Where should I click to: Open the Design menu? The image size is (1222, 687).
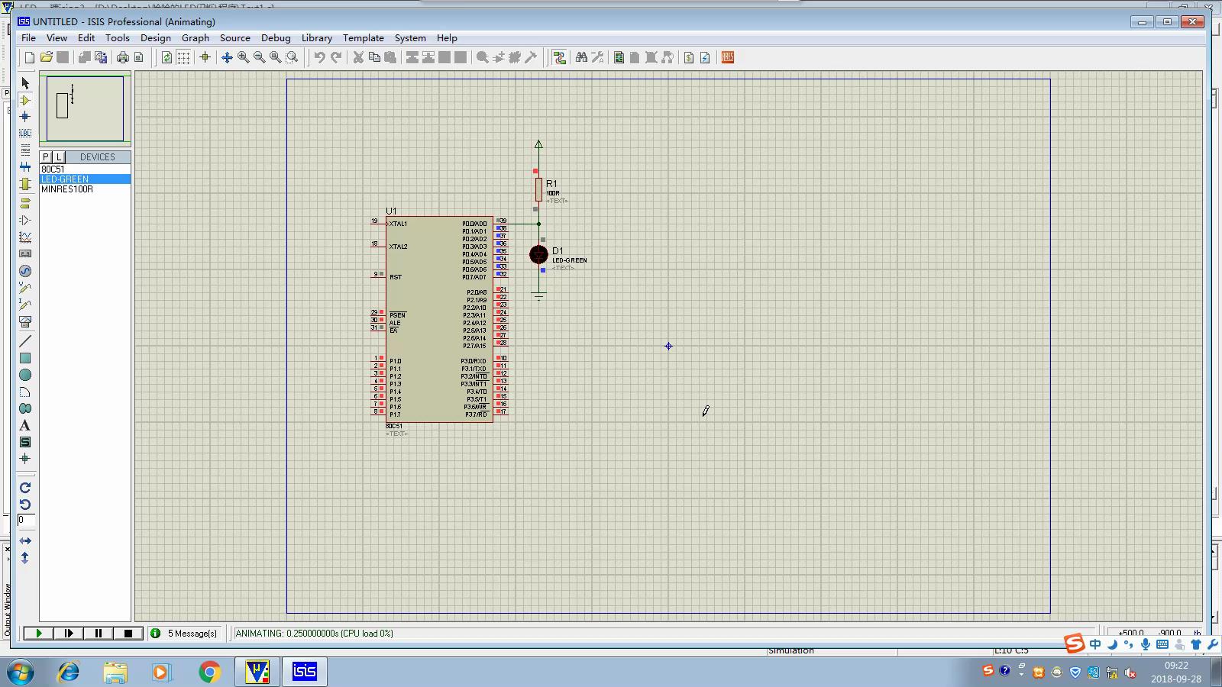156,37
